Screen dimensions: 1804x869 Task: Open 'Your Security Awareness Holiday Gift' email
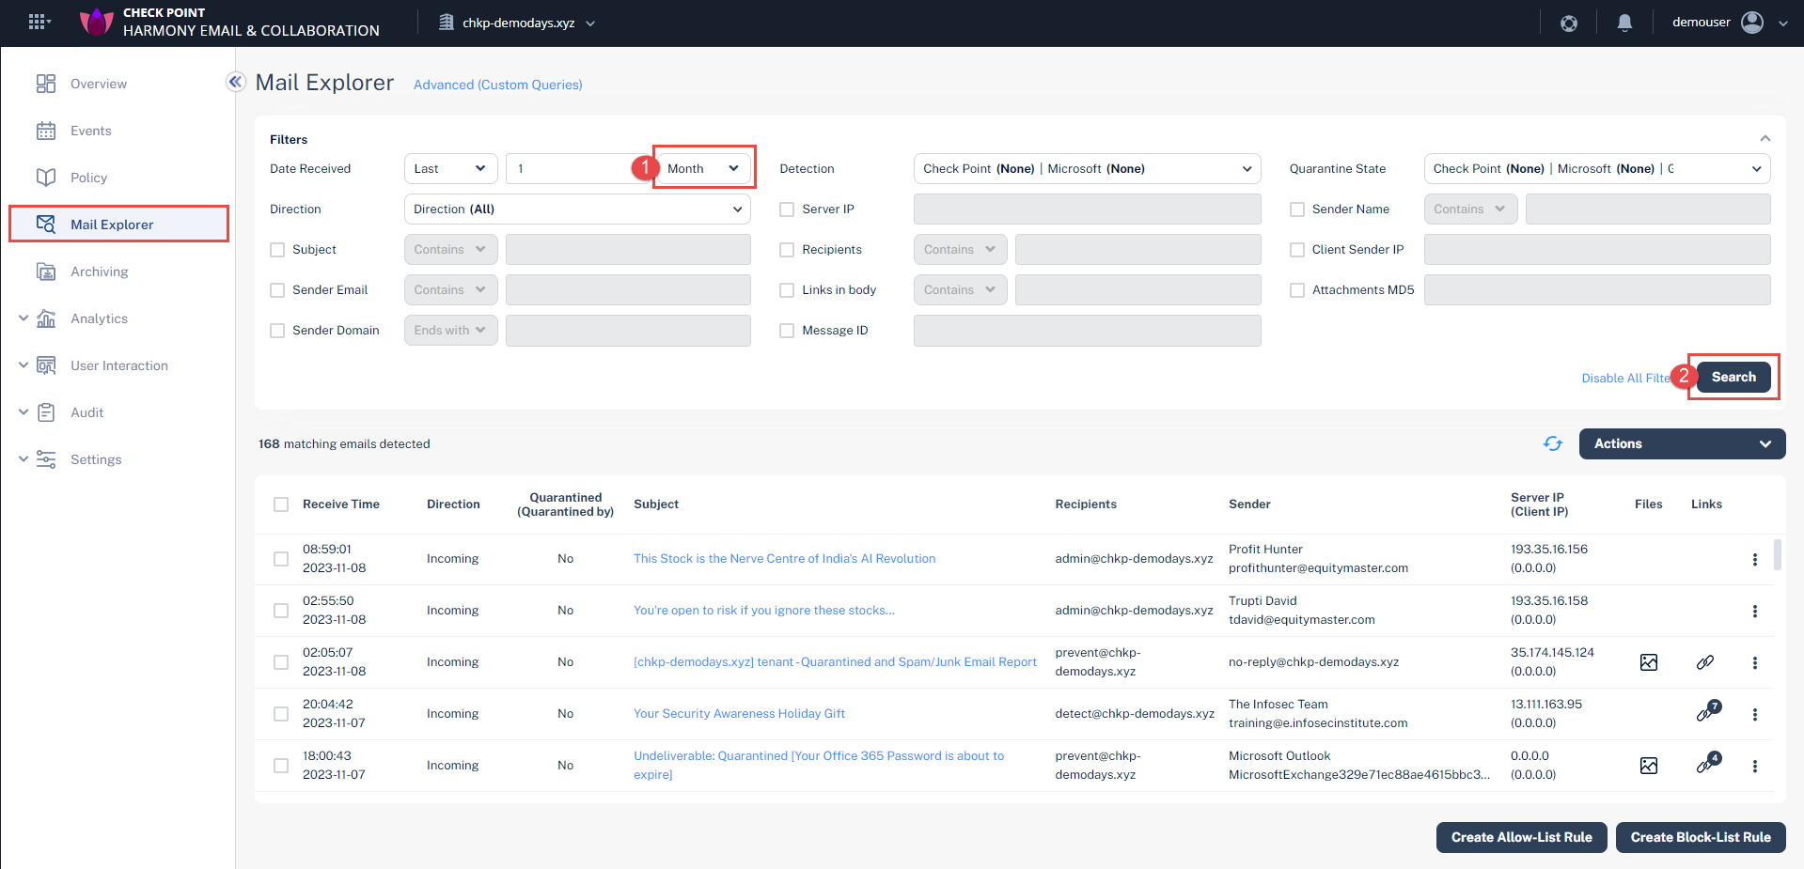click(x=739, y=713)
